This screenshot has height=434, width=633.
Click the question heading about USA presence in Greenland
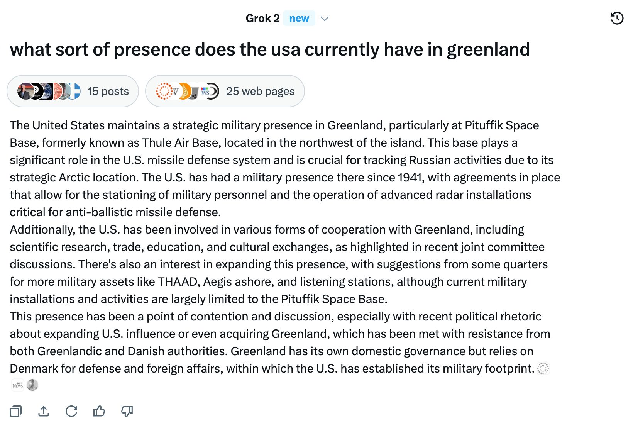[270, 49]
